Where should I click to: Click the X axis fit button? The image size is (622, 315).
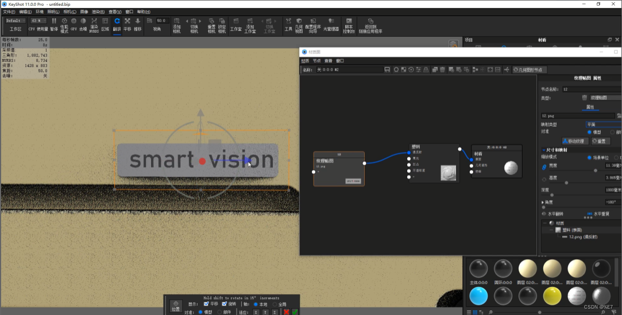point(256,312)
